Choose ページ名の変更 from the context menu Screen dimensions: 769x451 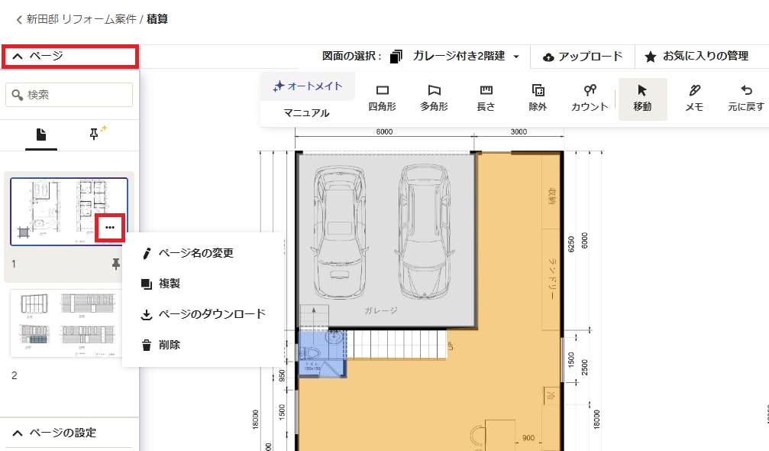195,253
